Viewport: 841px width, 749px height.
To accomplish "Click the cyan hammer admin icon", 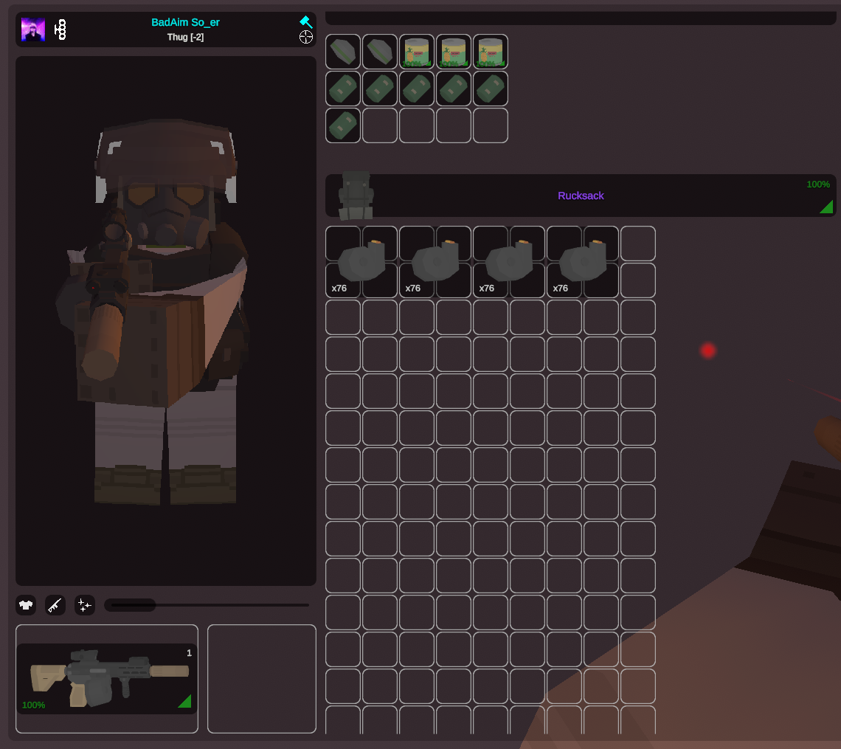I will click(305, 22).
